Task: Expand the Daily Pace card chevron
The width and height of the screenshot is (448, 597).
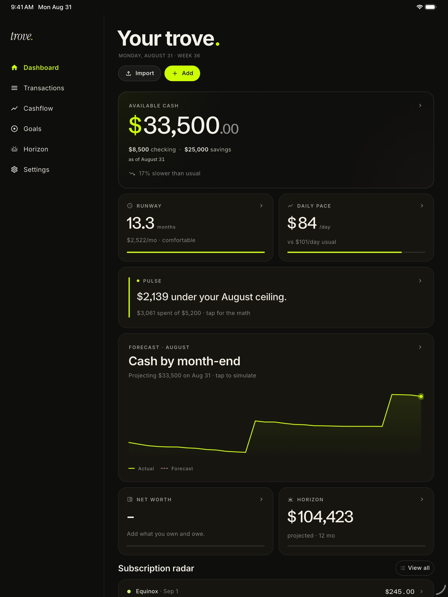Action: [x=422, y=206]
